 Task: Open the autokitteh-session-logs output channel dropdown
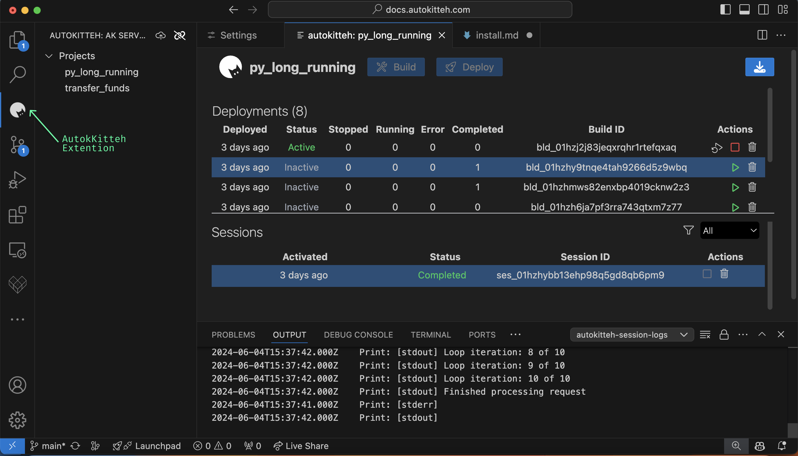(x=631, y=335)
